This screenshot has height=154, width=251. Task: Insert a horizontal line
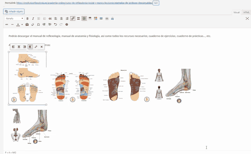(x=12, y=24)
